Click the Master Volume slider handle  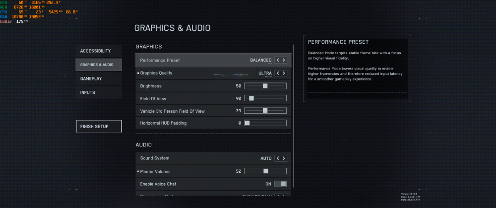point(266,171)
